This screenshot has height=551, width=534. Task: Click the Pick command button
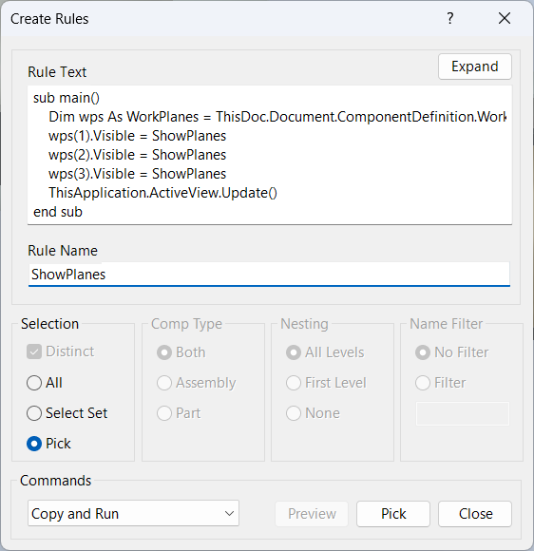coord(393,514)
